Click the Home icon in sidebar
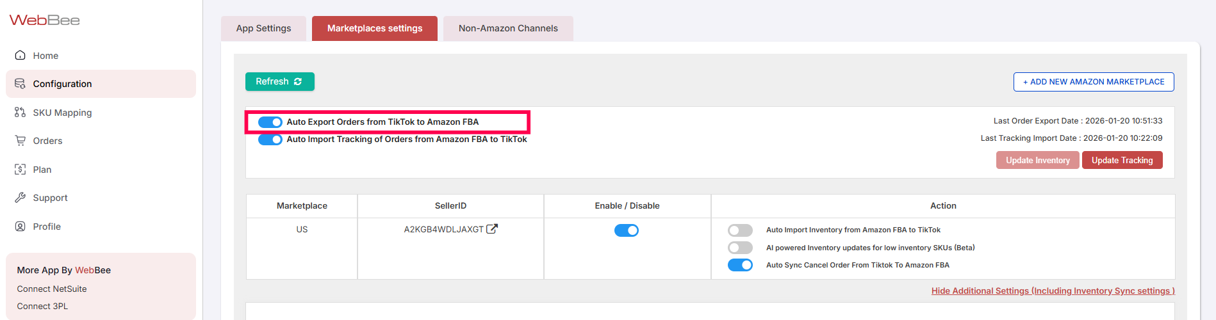Image resolution: width=1216 pixels, height=320 pixels. tap(21, 56)
